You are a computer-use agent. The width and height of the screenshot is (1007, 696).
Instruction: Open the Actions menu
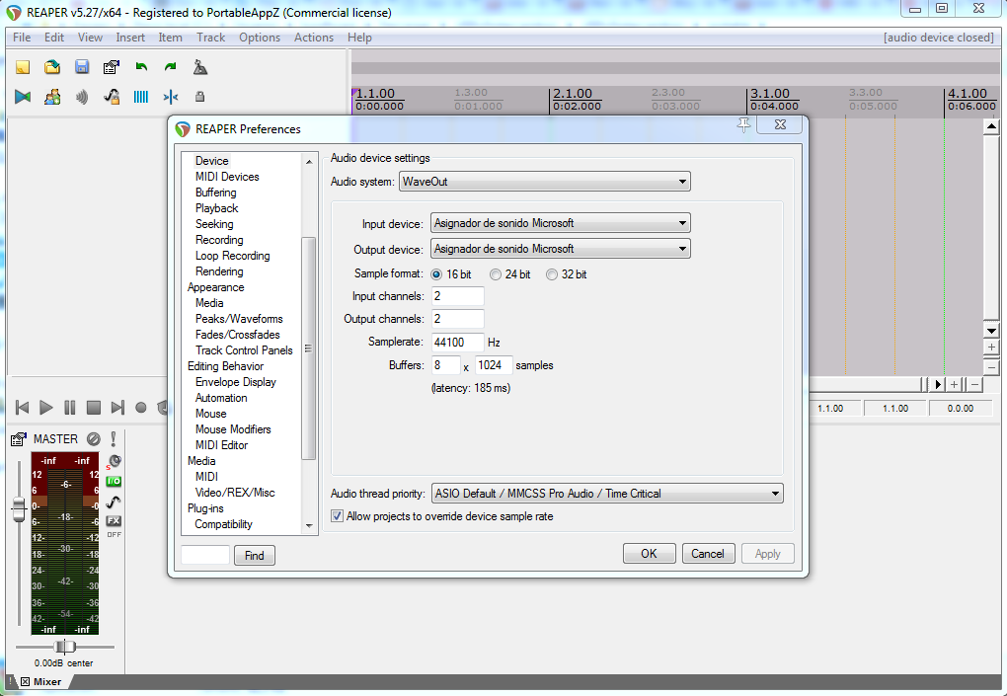click(x=313, y=38)
